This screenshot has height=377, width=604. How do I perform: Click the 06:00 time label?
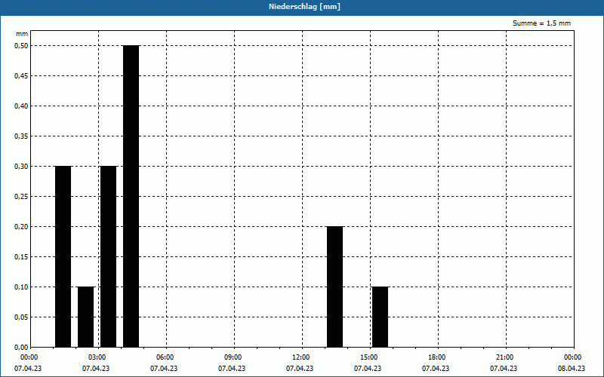point(165,357)
